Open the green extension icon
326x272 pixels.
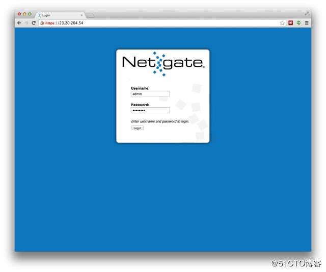coord(298,23)
